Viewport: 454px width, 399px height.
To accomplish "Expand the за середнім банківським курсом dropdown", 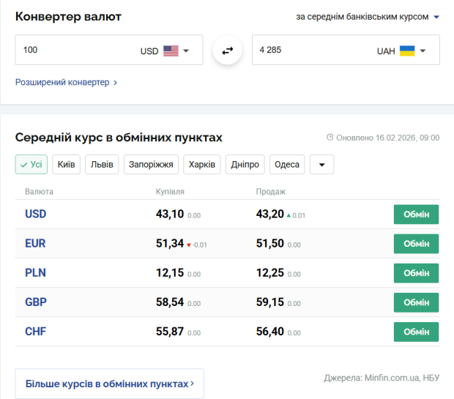I will click(x=368, y=17).
